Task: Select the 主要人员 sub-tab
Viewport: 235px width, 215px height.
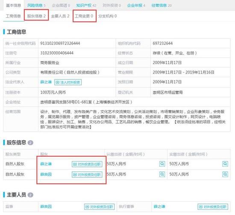Action: pos(60,16)
